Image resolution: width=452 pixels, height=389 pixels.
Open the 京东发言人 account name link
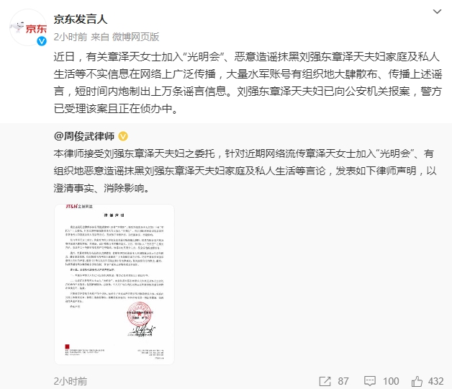tap(81, 19)
